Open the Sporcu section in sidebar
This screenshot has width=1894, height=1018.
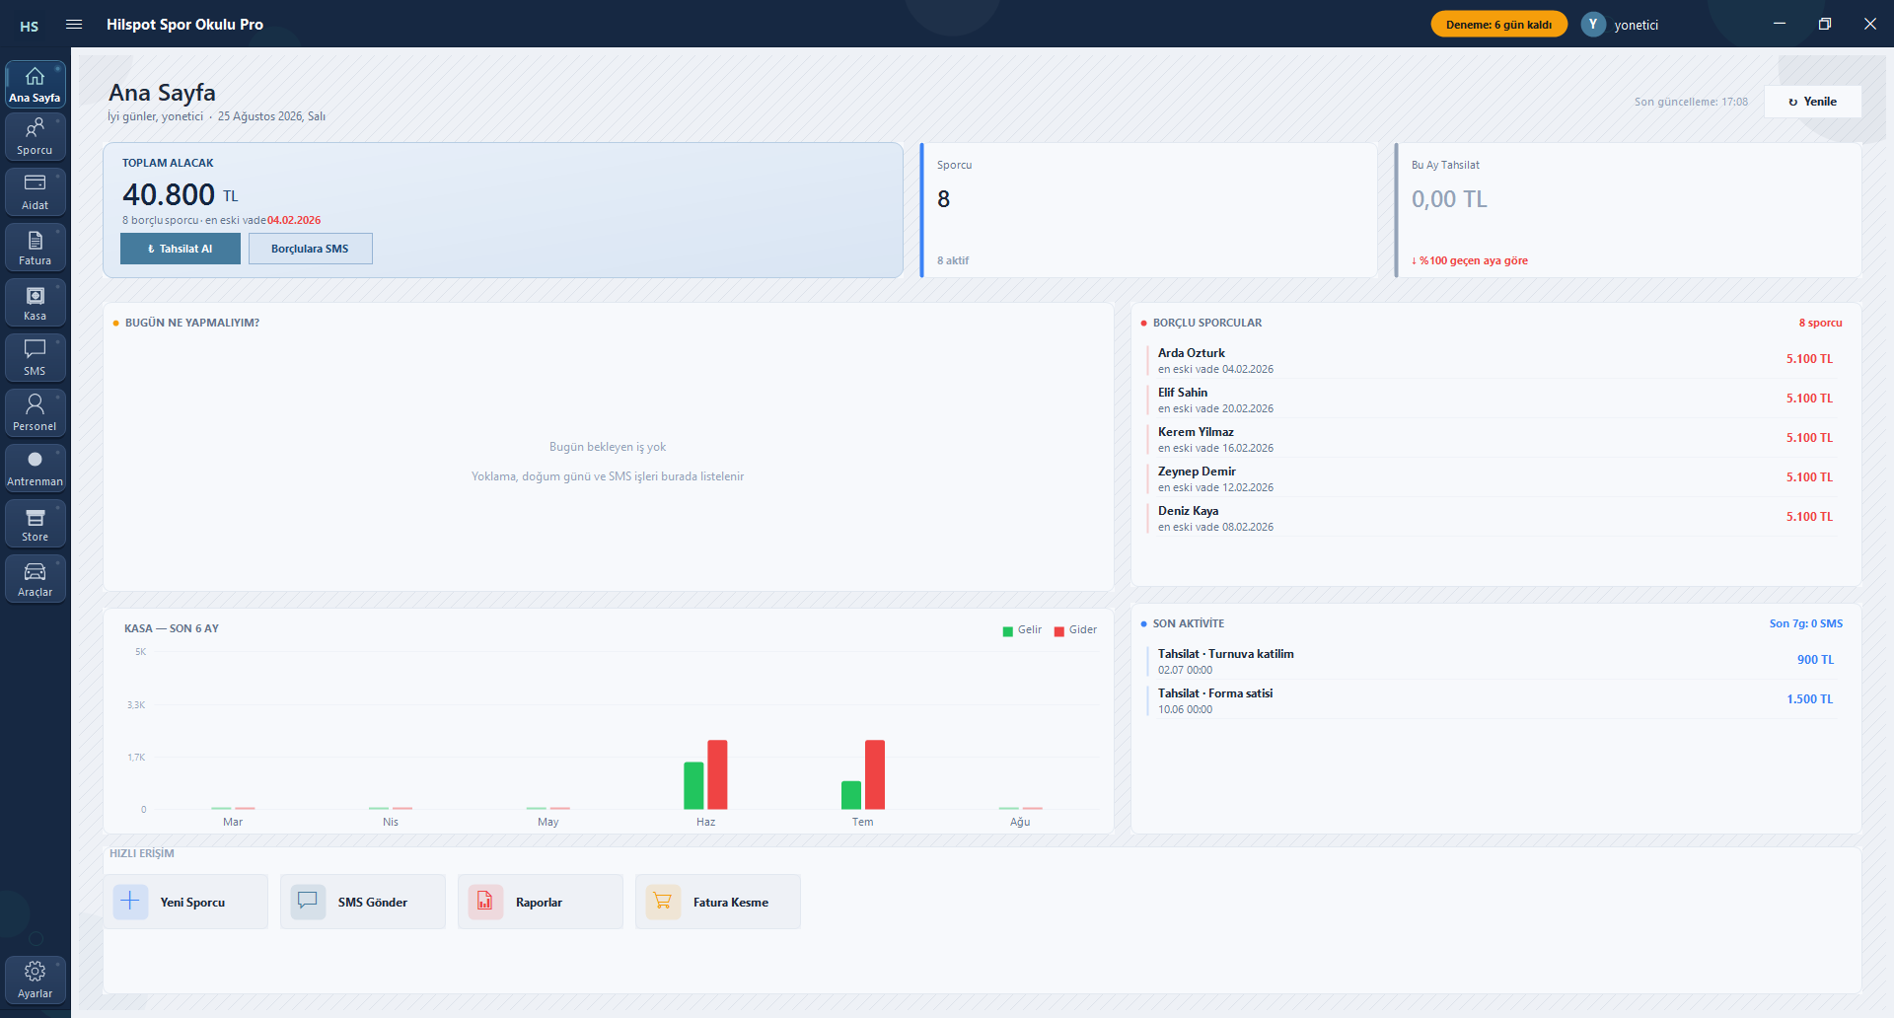click(x=36, y=137)
